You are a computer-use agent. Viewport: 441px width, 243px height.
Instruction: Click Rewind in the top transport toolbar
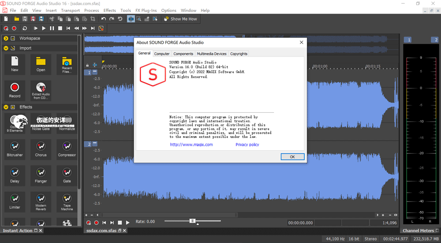pyautogui.click(x=76, y=28)
